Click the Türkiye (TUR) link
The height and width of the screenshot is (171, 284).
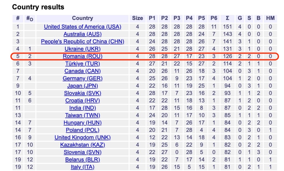point(82,64)
